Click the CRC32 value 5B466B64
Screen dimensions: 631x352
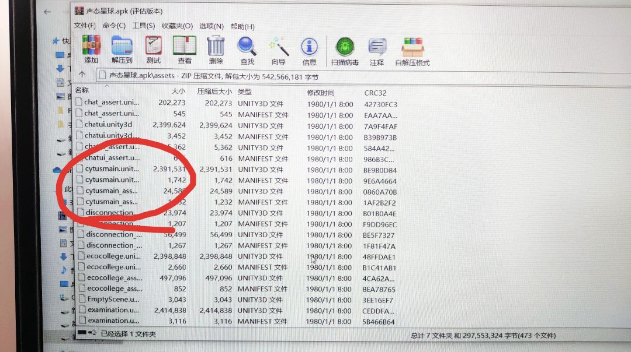[x=378, y=322]
